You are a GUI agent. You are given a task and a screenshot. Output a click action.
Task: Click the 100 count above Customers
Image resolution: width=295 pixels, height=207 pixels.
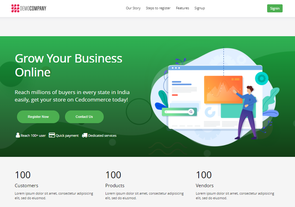(x=23, y=175)
